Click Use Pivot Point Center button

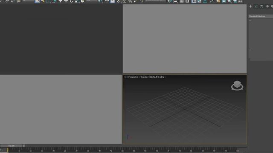(x=100, y=1)
